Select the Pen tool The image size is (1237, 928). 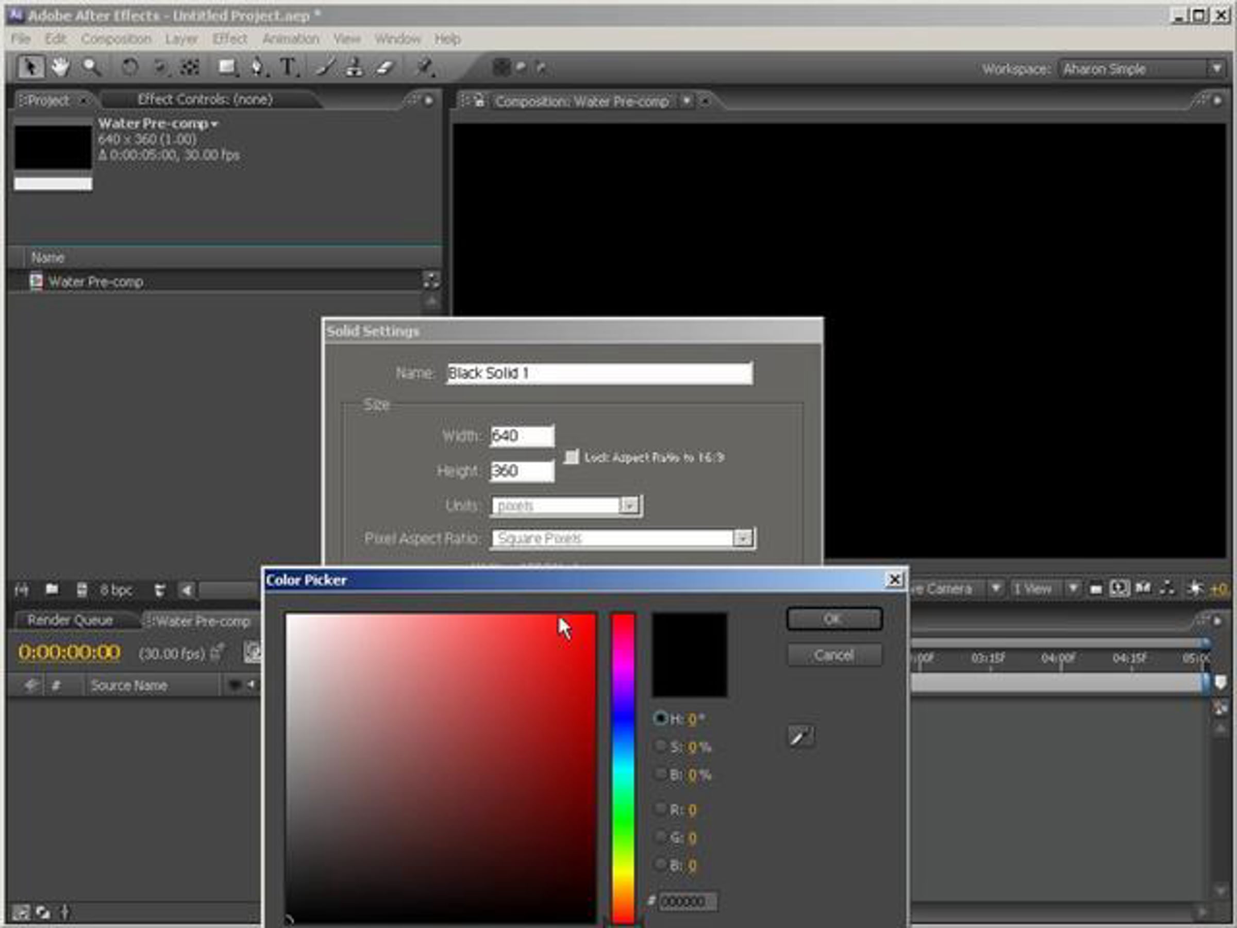pos(258,68)
